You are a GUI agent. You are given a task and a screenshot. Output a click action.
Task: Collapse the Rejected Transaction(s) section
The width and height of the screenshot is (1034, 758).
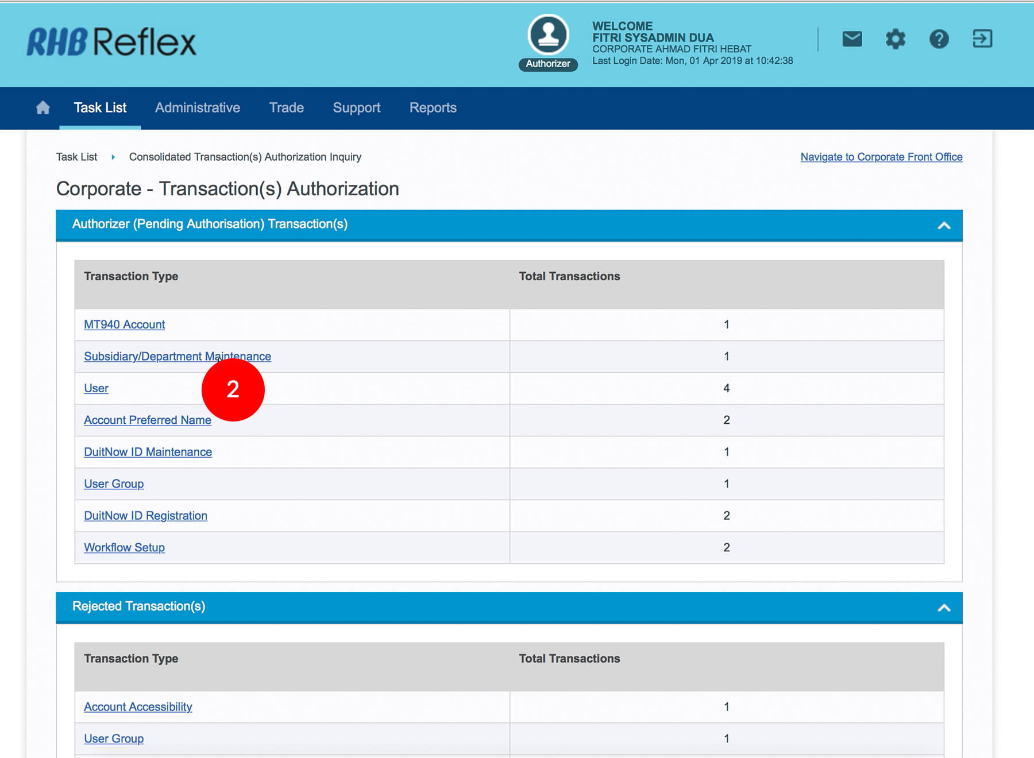(x=944, y=608)
